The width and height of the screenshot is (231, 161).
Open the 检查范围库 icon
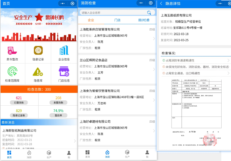tap(12, 72)
